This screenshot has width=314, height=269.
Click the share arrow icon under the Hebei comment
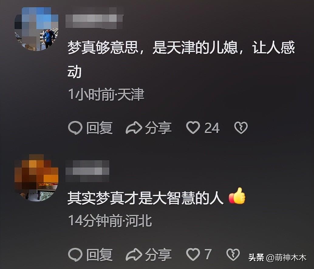click(134, 254)
